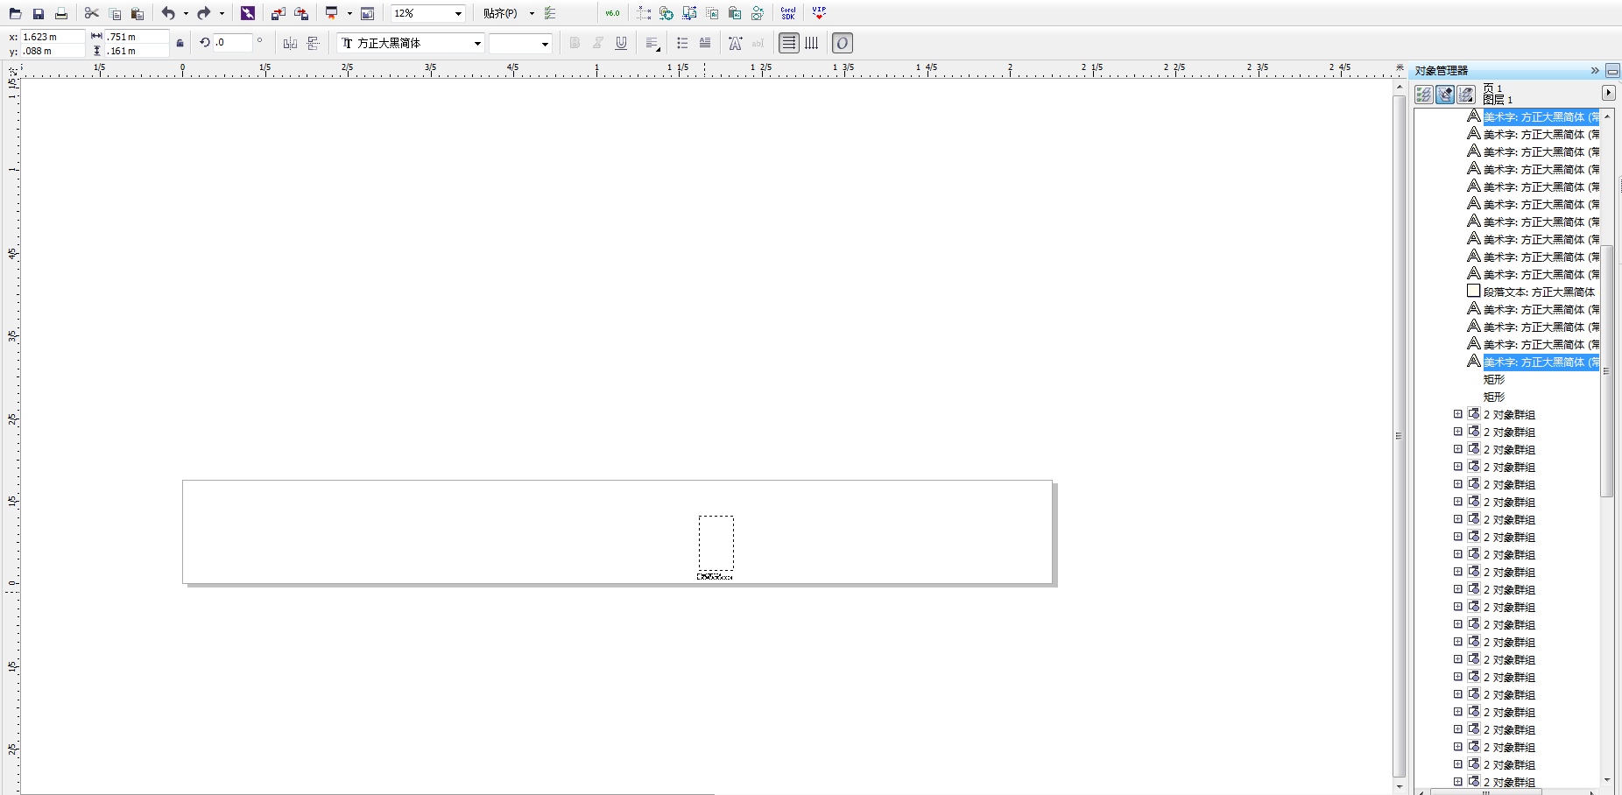Mirror the selection vertically
This screenshot has height=795, width=1622.
point(313,43)
